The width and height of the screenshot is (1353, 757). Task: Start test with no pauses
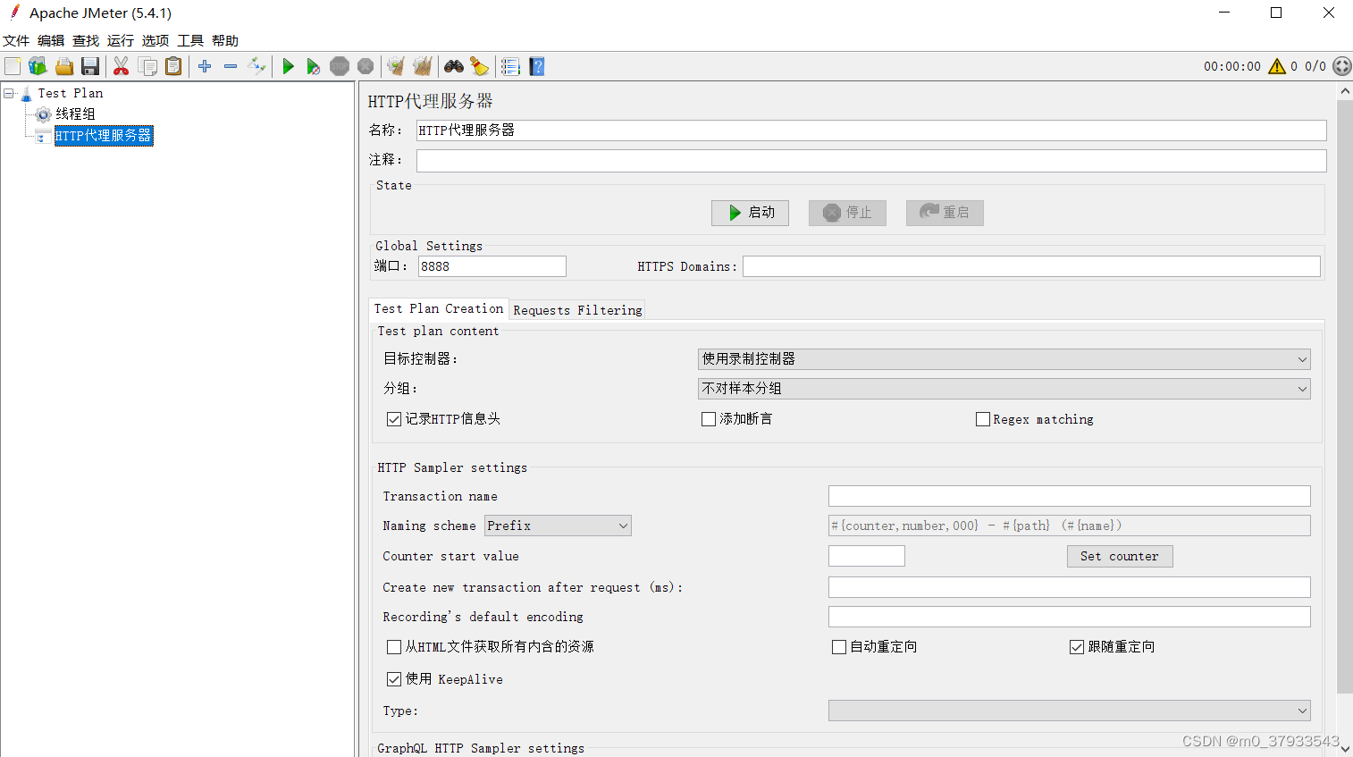[313, 66]
